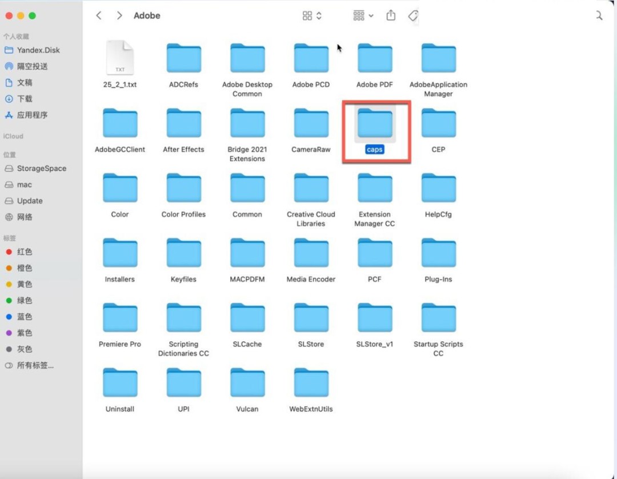This screenshot has height=479, width=617.
Task: Click the search magnifier icon
Action: [599, 15]
